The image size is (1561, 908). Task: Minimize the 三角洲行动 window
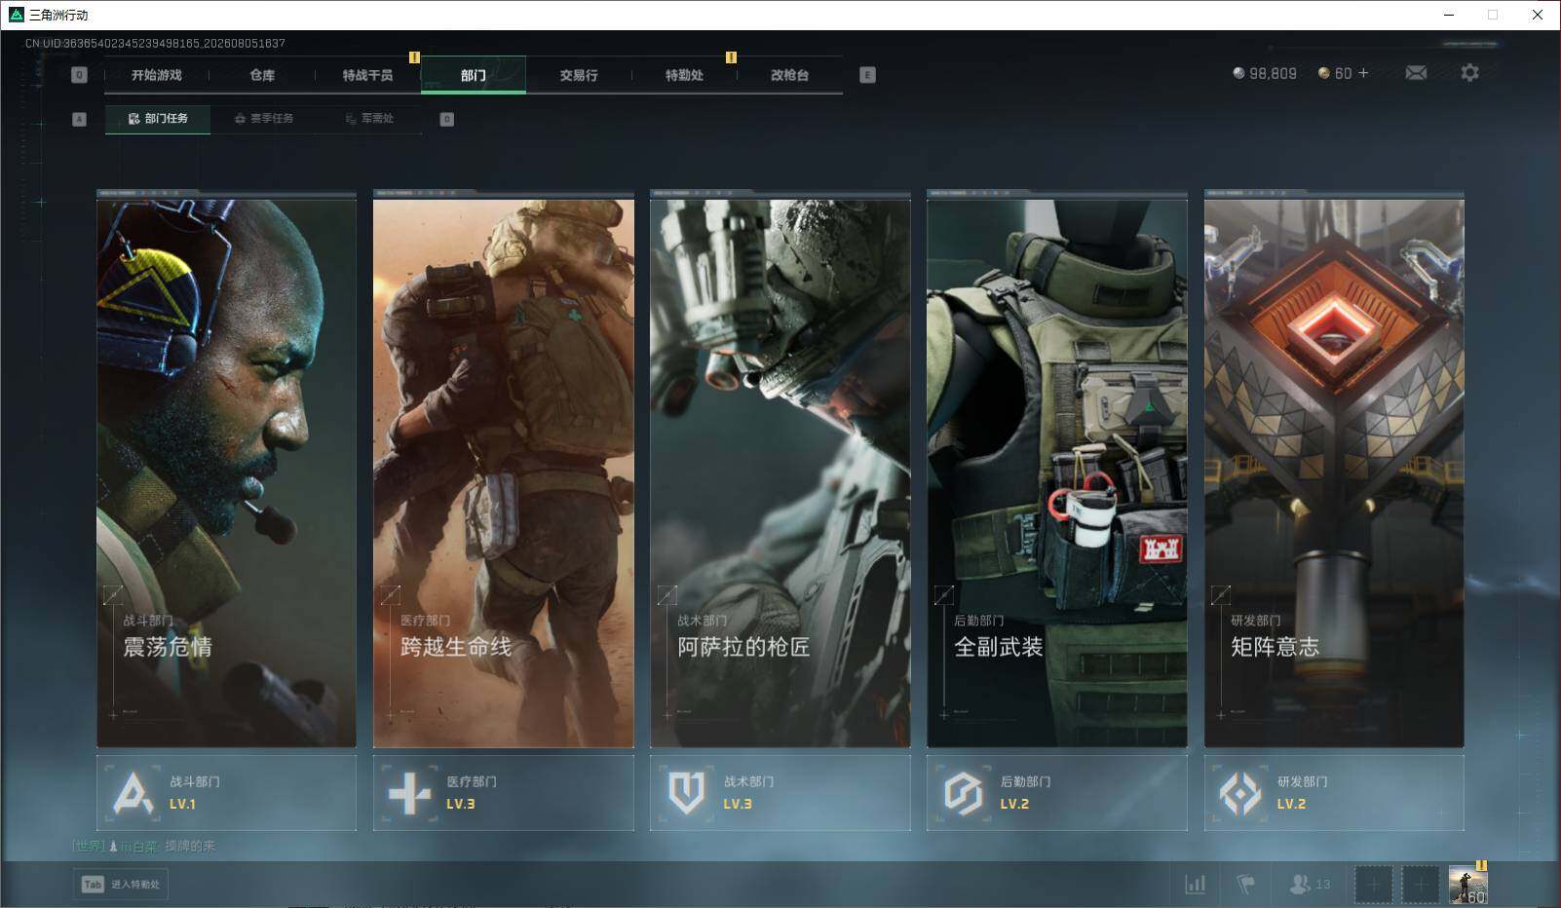tap(1448, 15)
